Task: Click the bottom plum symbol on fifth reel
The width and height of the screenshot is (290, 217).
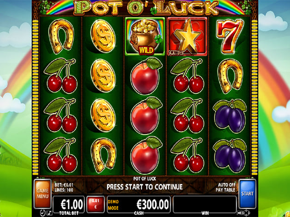Action: click(230, 156)
